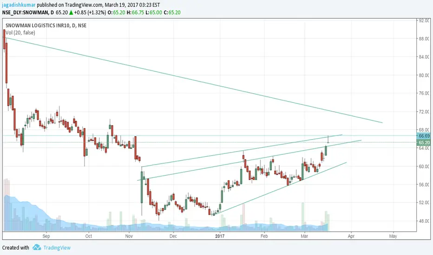Click the 65.20 current price label
This screenshot has height=255, width=433.
click(424, 142)
